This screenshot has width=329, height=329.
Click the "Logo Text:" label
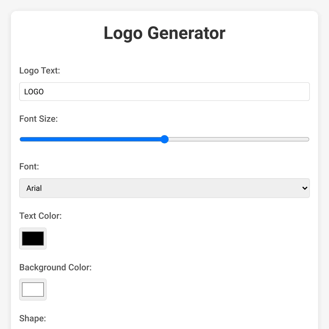(40, 71)
